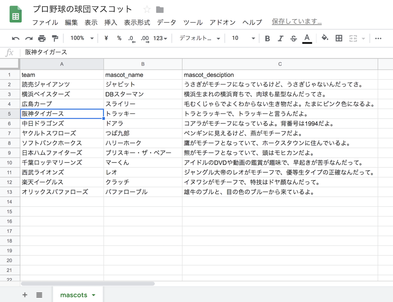Select cell オリックスバファローズ
Image resolution: width=393 pixels, height=302 pixels.
click(62, 192)
